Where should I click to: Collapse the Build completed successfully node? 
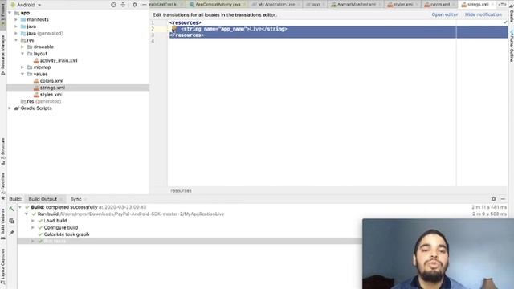point(20,207)
